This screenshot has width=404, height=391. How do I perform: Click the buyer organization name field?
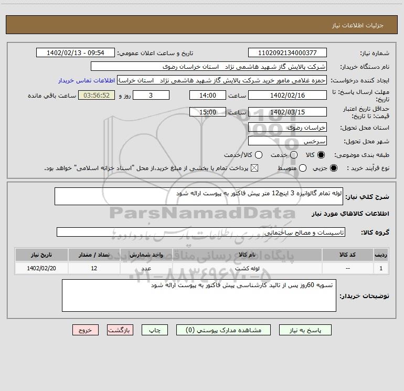[x=209, y=66]
